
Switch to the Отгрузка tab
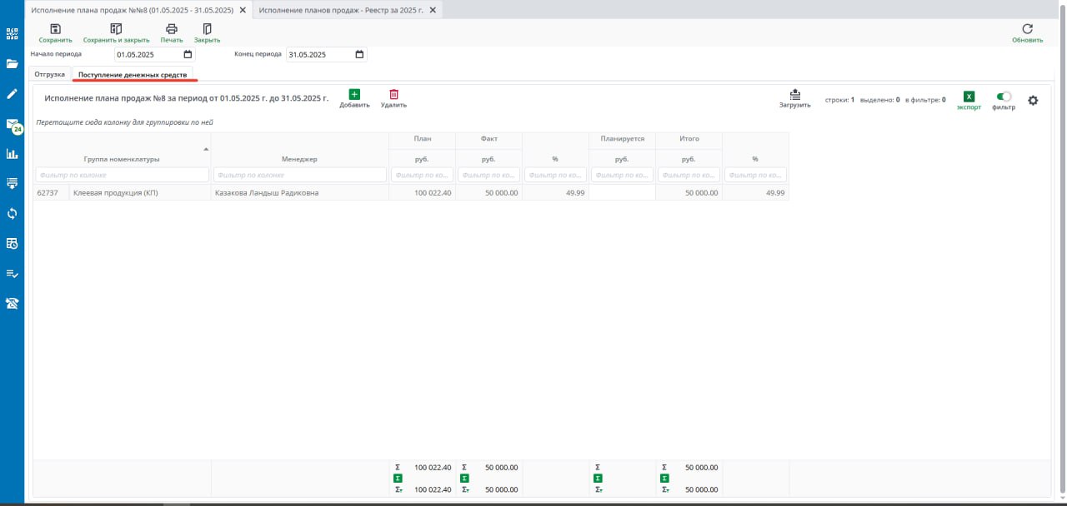tap(50, 75)
